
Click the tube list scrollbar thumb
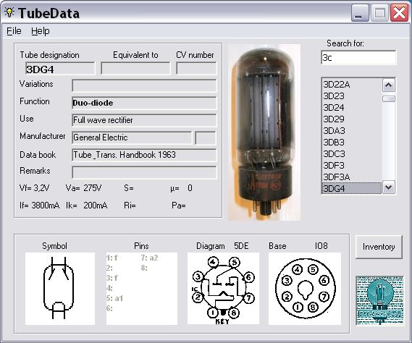pyautogui.click(x=389, y=98)
